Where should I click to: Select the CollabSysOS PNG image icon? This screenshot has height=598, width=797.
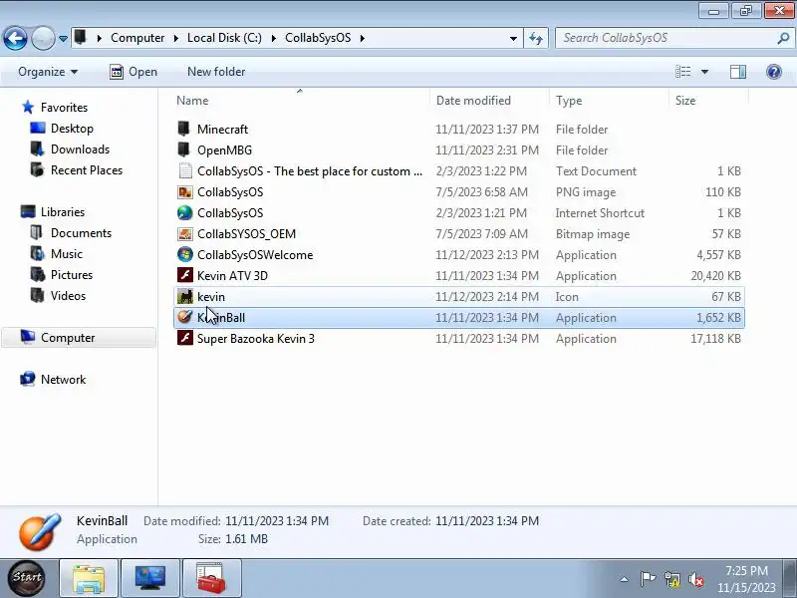(x=185, y=191)
